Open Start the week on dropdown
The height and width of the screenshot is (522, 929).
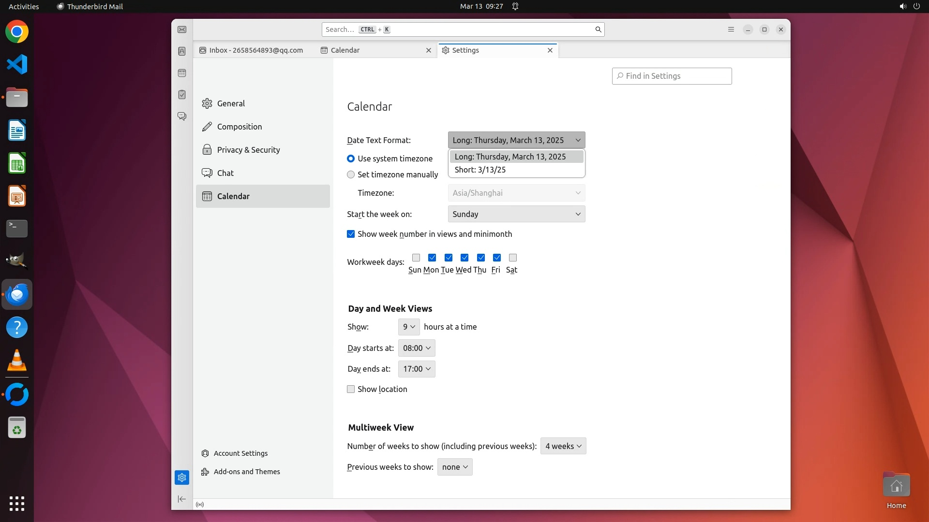tap(516, 214)
